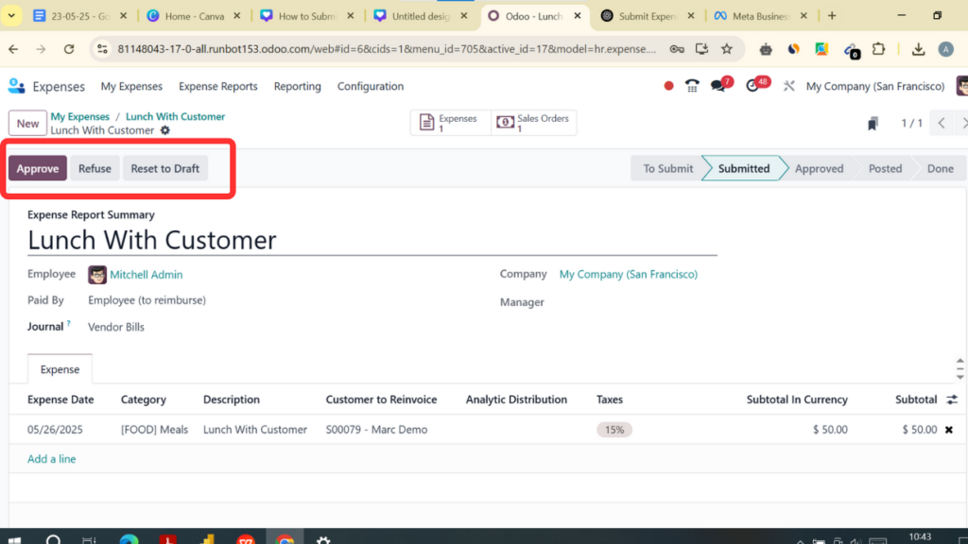Image resolution: width=968 pixels, height=544 pixels.
Task: Reload the browser page
Action: tap(68, 49)
